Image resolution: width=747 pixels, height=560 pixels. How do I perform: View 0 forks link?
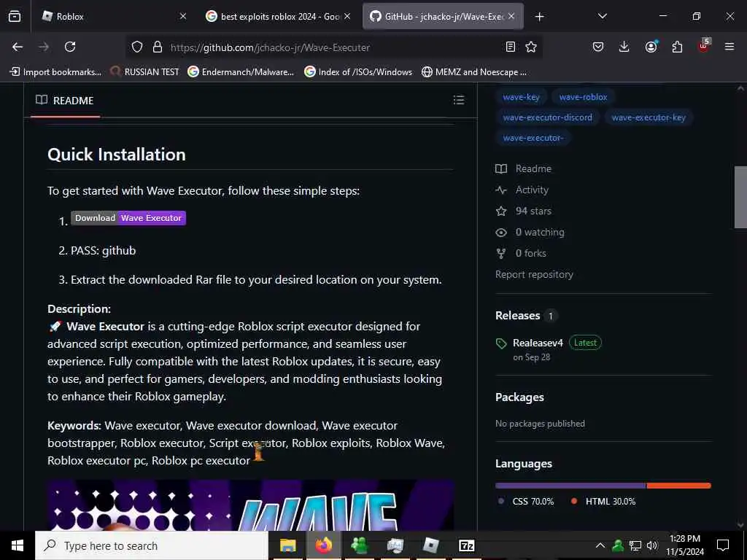(521, 253)
